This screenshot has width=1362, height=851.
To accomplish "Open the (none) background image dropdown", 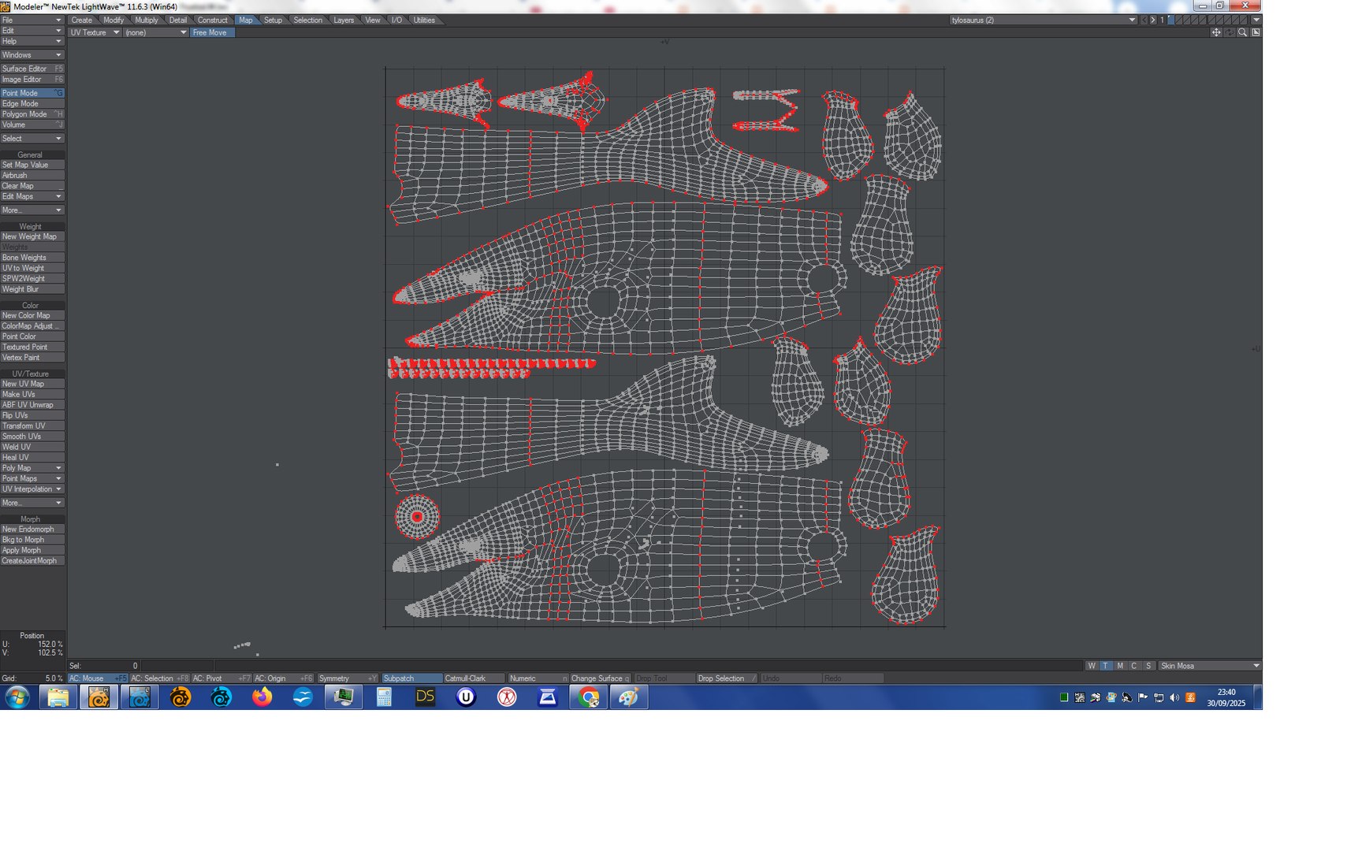I will pyautogui.click(x=155, y=32).
